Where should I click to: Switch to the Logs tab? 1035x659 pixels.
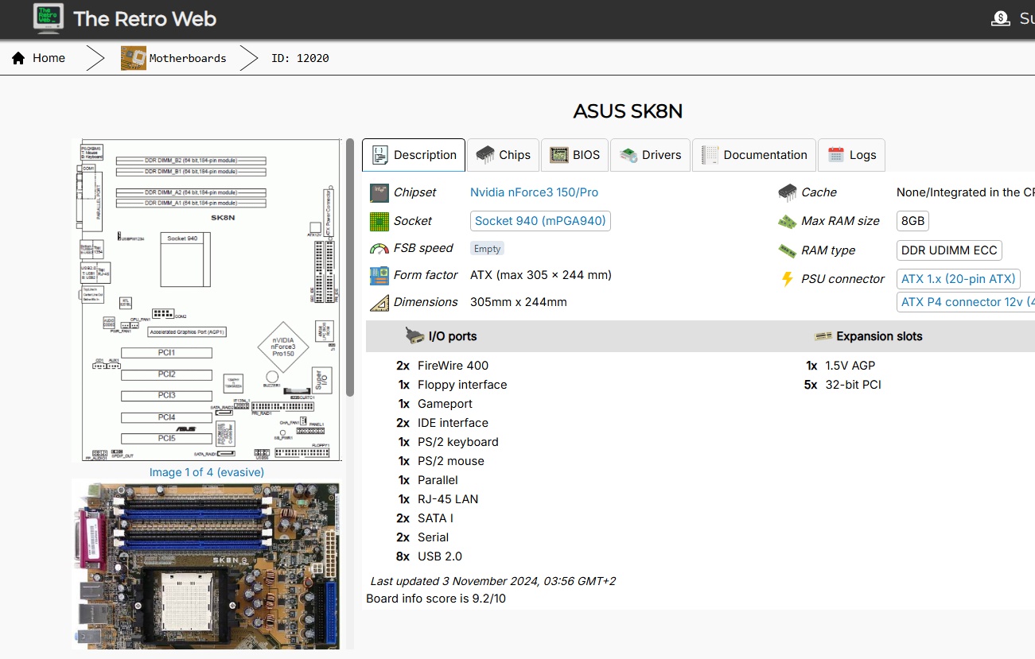851,155
